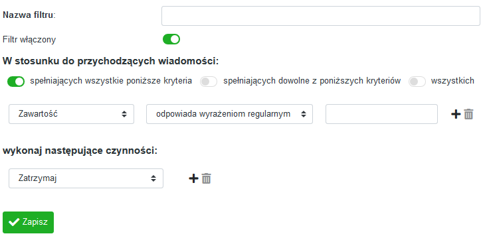Open the Zawartość dropdown
Image resolution: width=485 pixels, height=242 pixels.
(72, 114)
